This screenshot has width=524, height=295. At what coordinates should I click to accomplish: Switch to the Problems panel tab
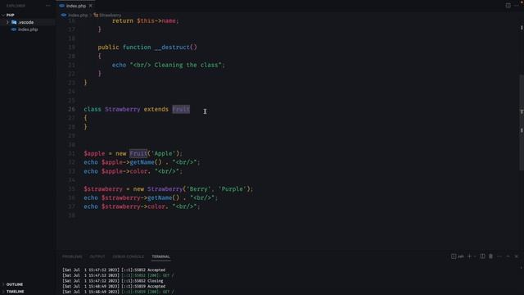click(72, 256)
